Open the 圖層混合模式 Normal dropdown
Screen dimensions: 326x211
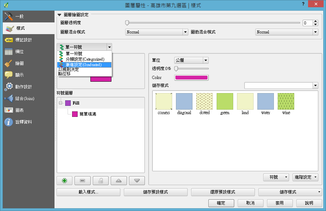tap(156, 32)
